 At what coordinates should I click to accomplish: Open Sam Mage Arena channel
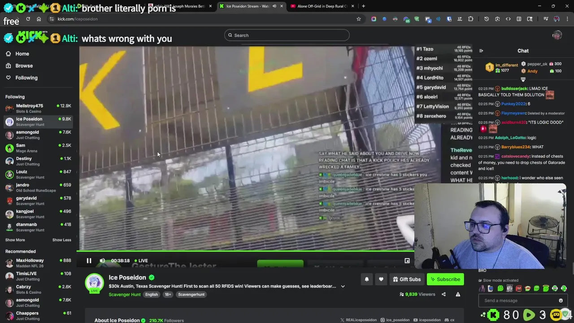(x=38, y=148)
